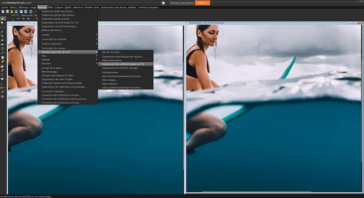
Task: Switch to Gestion de photos tab
Action: [182, 3]
